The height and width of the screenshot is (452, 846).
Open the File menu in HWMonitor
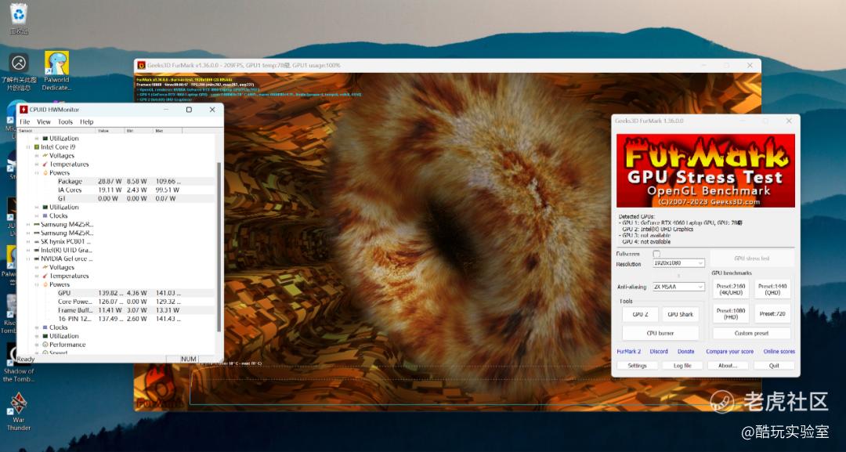click(25, 122)
